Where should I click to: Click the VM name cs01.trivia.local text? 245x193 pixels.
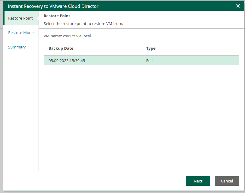tap(67, 36)
